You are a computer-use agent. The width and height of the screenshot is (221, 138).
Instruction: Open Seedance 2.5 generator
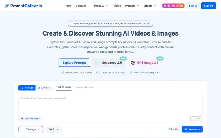[x=109, y=63]
